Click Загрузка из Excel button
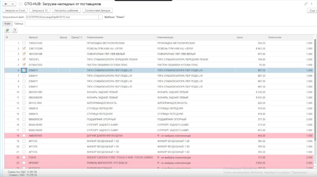 tap(15, 10)
